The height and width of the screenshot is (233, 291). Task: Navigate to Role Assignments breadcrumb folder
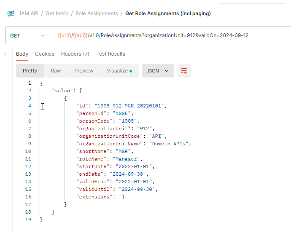pyautogui.click(x=97, y=13)
